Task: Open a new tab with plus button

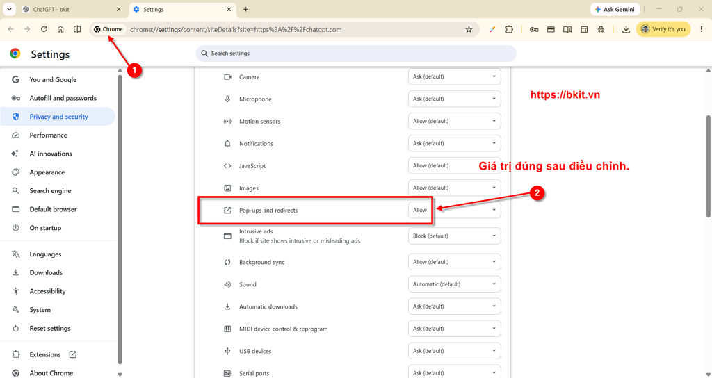Action: point(245,9)
